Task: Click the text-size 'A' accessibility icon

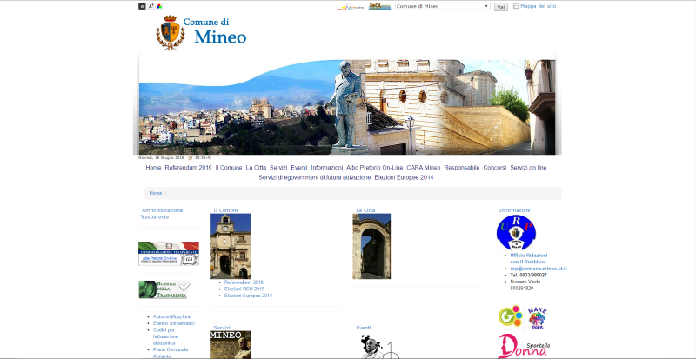Action: (x=151, y=6)
